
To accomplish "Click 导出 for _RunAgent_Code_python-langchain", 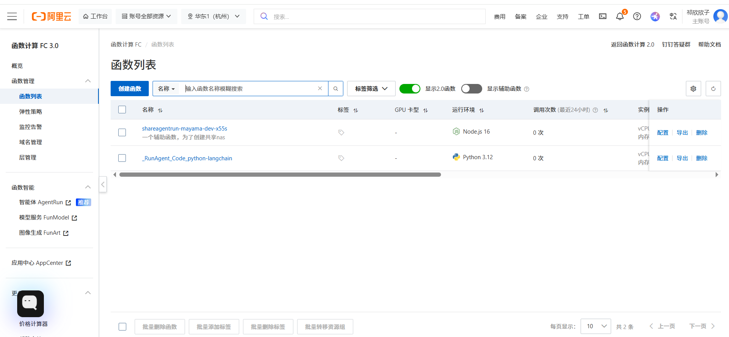I will [682, 158].
